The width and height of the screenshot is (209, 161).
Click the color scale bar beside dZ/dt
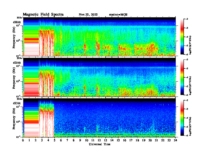coord(182,118)
